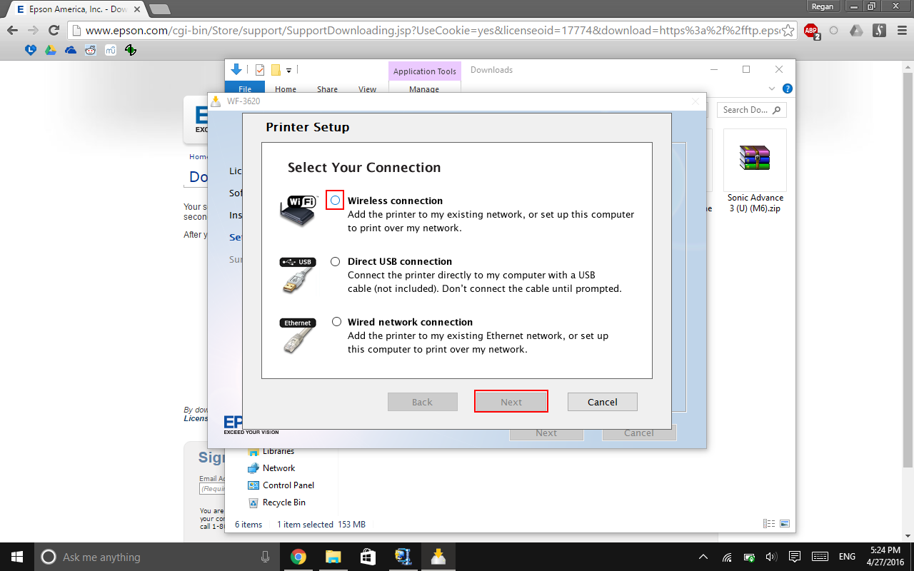Open a new Chrome tab
Viewport: 914px width, 571px height.
point(160,9)
